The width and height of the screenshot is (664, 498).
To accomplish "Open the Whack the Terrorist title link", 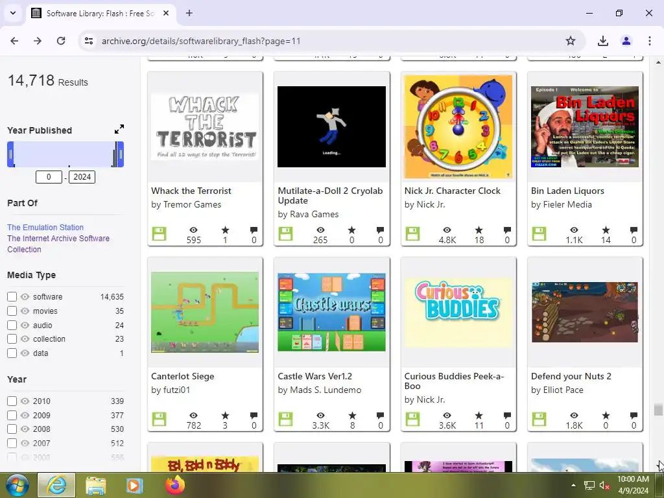I will coord(191,191).
